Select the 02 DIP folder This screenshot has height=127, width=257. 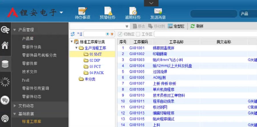coord(95,60)
